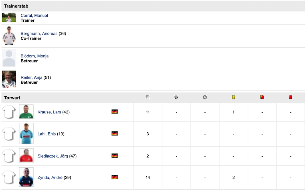Click Bergmann, Andreas staff photo

[9, 36]
